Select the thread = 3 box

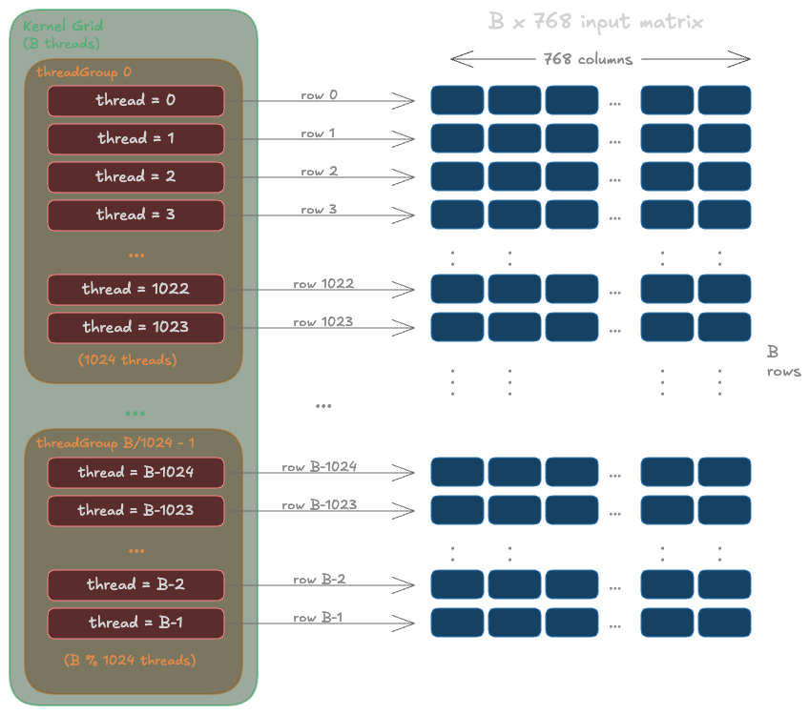pos(135,214)
